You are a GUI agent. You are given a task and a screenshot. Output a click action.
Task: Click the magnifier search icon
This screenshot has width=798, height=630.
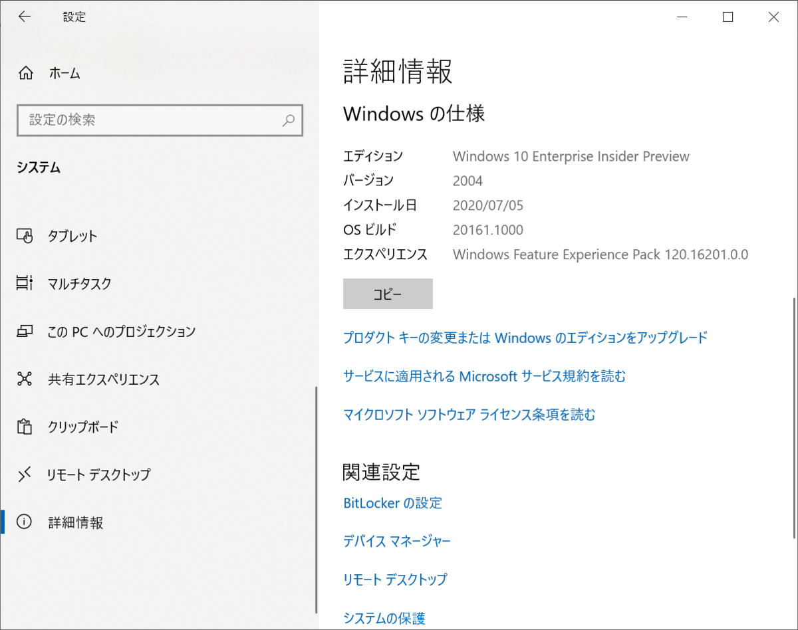pos(289,120)
